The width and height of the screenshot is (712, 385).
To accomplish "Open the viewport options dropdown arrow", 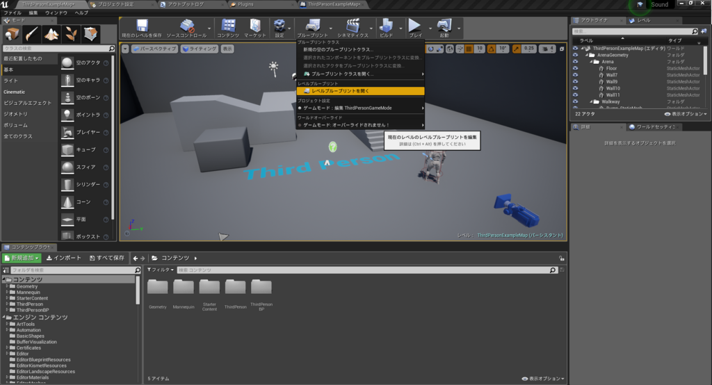I will click(125, 49).
